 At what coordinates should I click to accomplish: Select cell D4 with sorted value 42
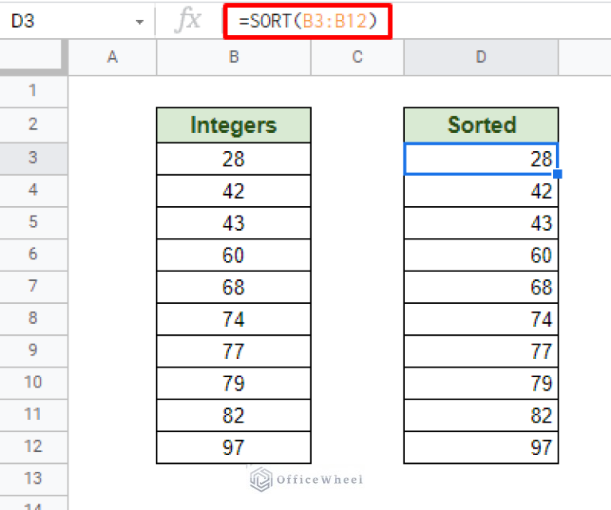(x=481, y=191)
